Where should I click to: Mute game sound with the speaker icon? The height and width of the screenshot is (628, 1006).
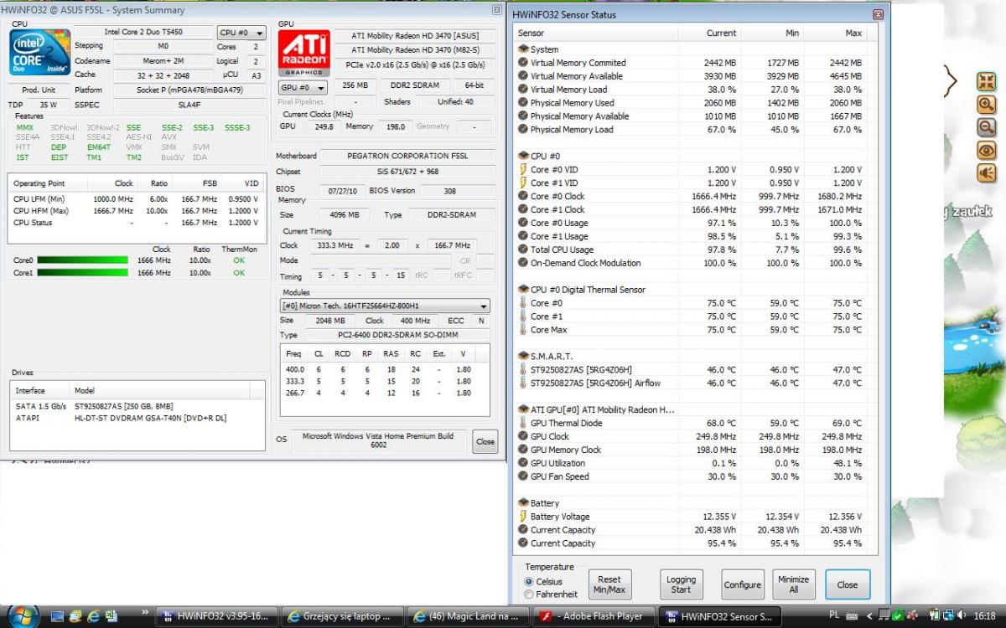point(987,172)
